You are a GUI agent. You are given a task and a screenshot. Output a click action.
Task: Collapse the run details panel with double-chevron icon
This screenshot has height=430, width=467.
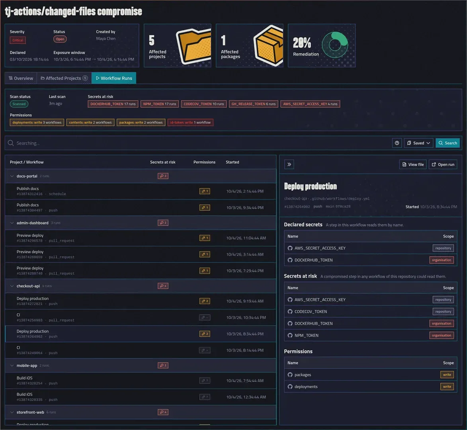click(289, 164)
